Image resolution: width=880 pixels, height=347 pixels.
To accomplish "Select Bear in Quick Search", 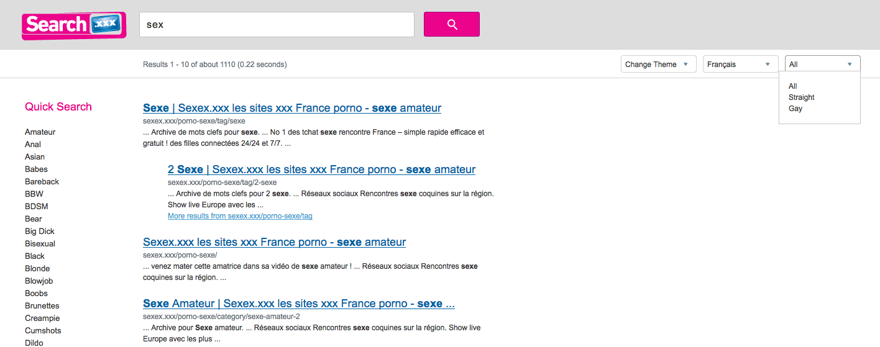I will click(x=34, y=219).
